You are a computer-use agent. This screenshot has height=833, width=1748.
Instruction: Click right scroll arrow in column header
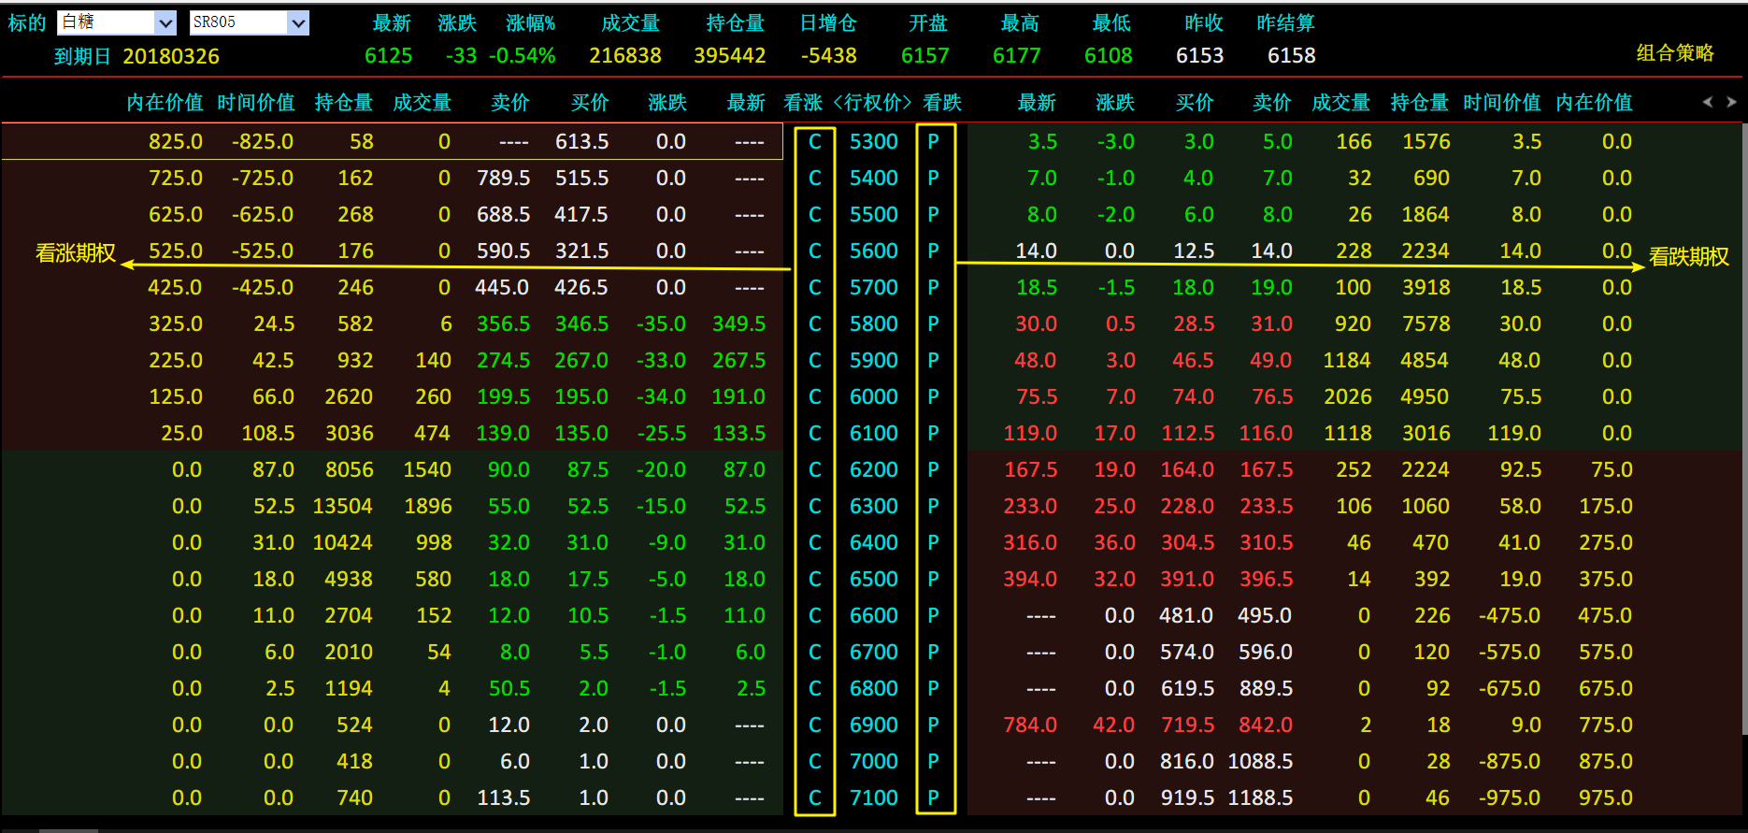[x=1731, y=102]
